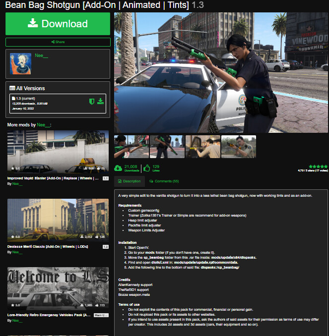Click the 'Heap limit adjuster' requirement
This screenshot has width=329, height=336.
142,221
